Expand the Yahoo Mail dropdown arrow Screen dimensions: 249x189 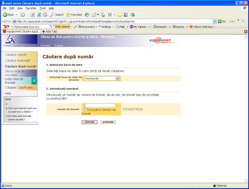pyautogui.click(x=128, y=27)
